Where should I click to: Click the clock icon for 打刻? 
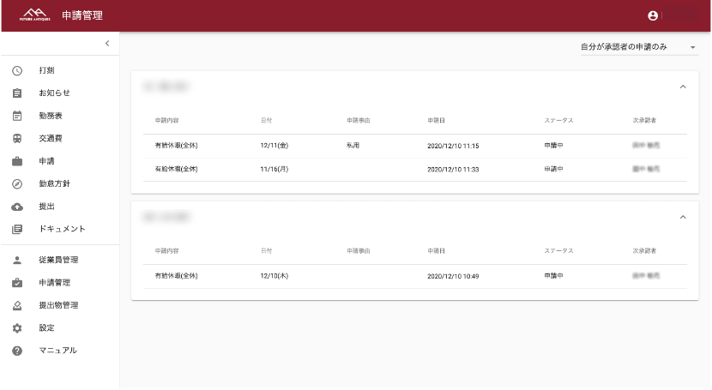(17, 70)
